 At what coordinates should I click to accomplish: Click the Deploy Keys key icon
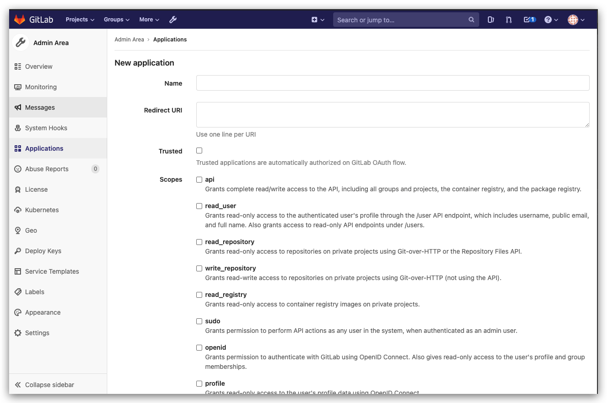click(18, 251)
